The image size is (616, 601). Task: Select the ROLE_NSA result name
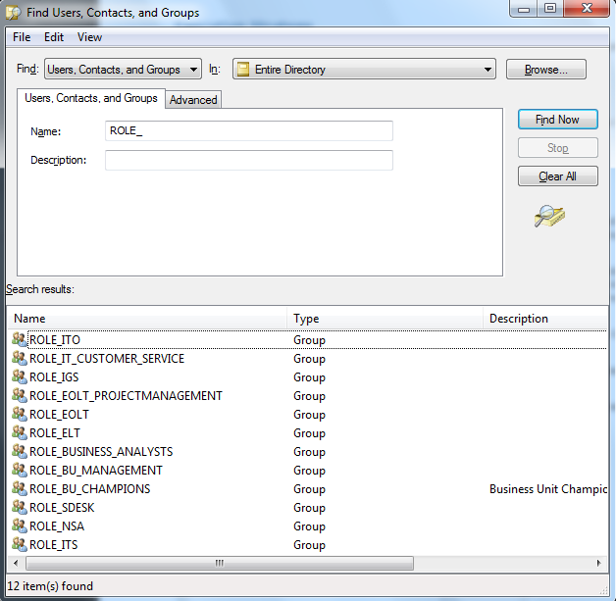(57, 526)
